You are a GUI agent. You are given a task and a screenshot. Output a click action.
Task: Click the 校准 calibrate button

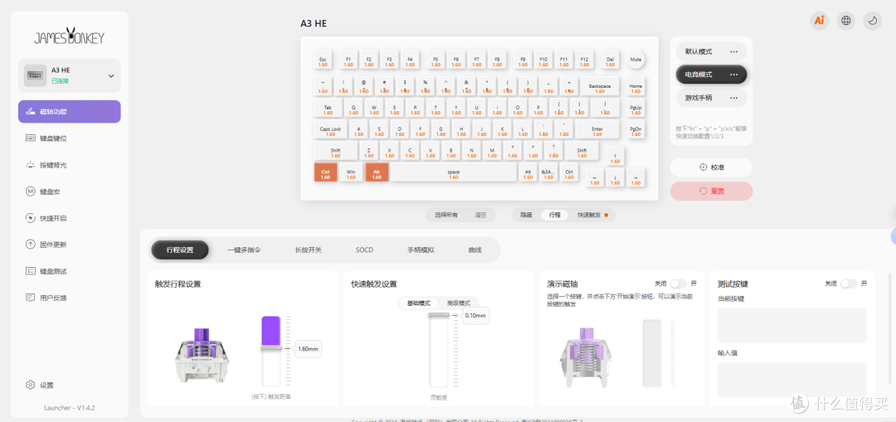pos(712,167)
